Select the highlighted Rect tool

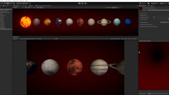(x=8, y=3)
